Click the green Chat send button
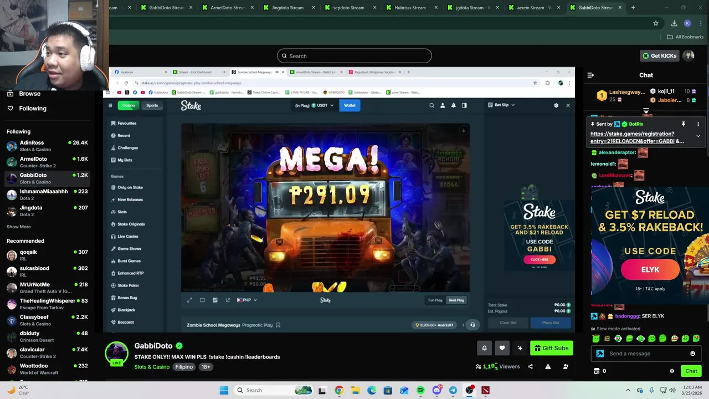This screenshot has height=399, width=709. point(691,371)
